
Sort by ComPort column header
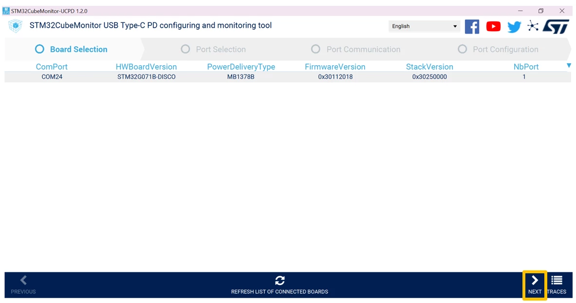[52, 67]
